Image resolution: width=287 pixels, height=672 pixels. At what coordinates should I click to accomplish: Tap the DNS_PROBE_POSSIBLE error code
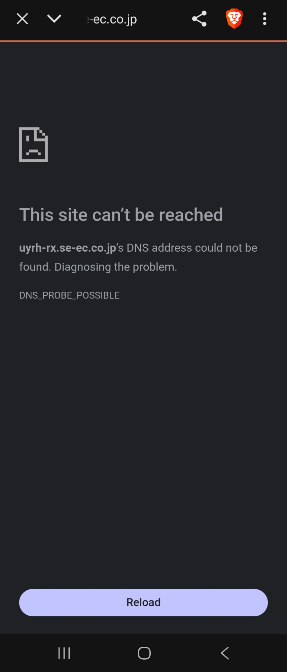pos(69,295)
